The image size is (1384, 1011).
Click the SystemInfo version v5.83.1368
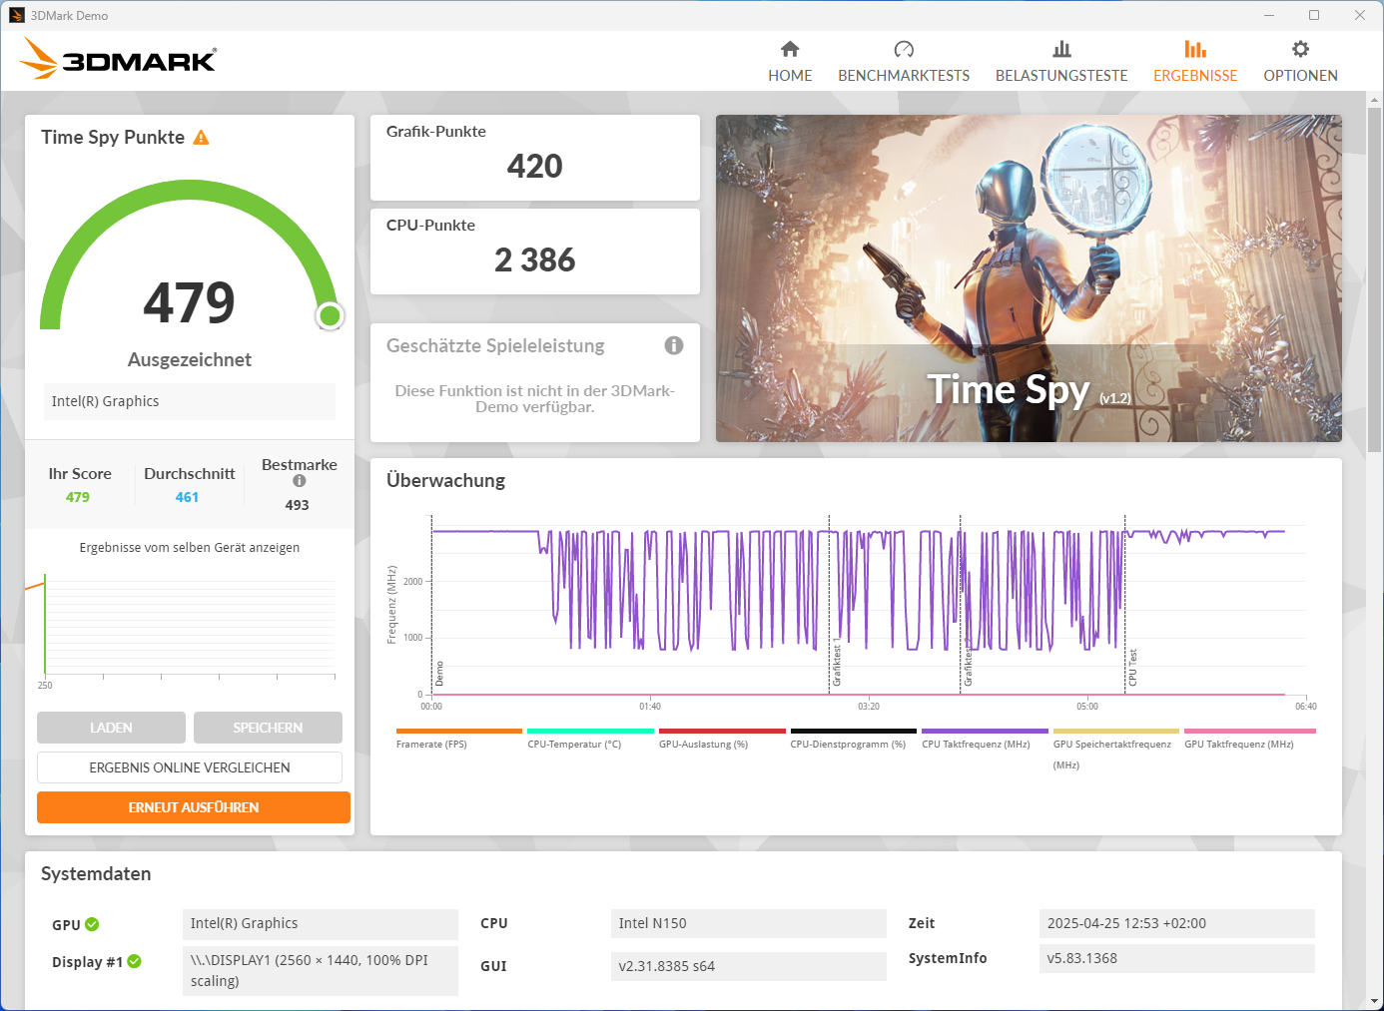tap(1177, 958)
